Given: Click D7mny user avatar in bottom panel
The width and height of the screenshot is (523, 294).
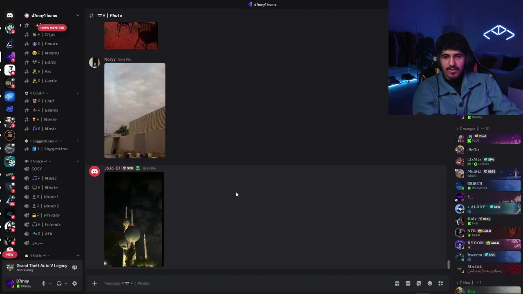Looking at the screenshot, I should 10,283.
